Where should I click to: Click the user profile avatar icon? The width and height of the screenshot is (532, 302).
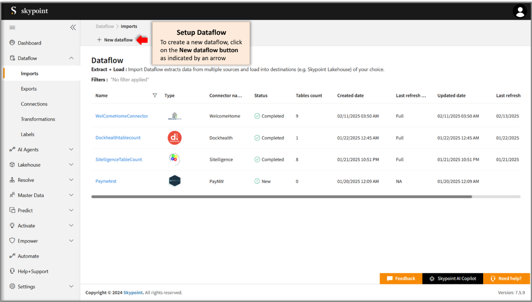(520, 11)
